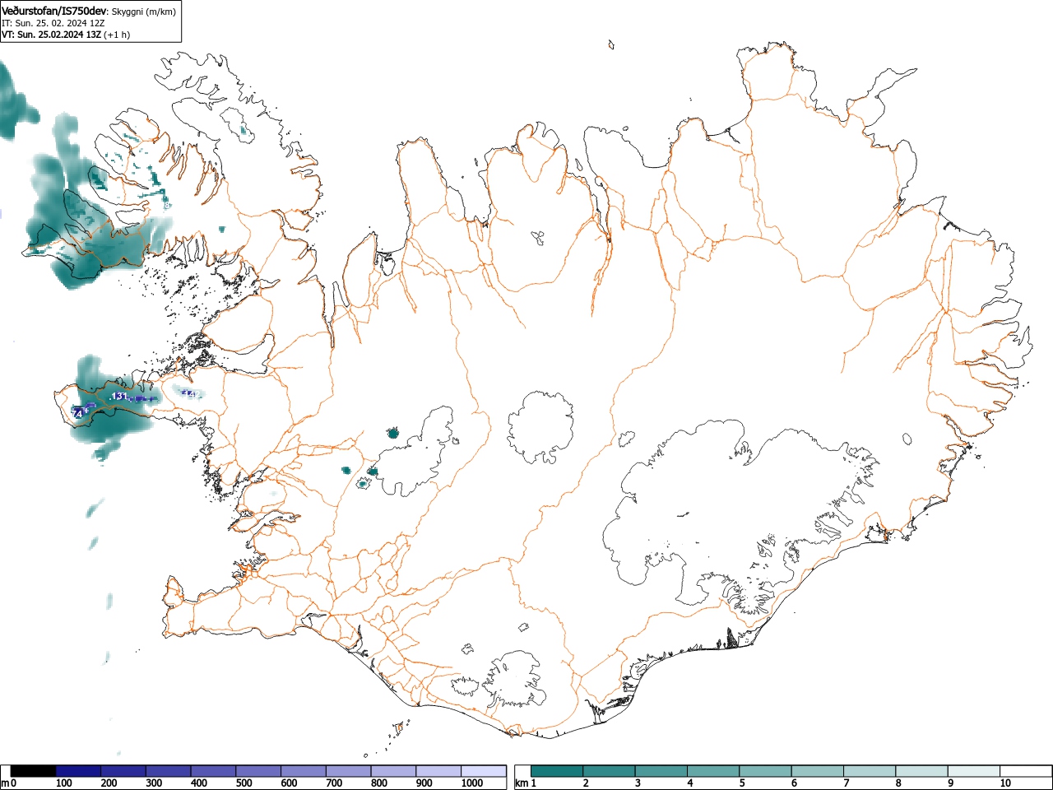Screen dimensions: 1053x790
Task: Click the 7–8 km legend color
Action: click(871, 771)
